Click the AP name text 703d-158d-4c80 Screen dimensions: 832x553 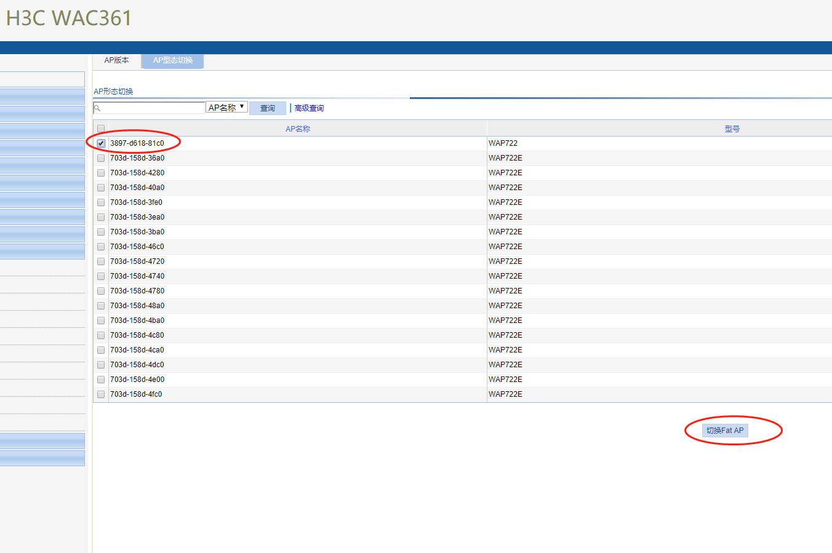[137, 335]
